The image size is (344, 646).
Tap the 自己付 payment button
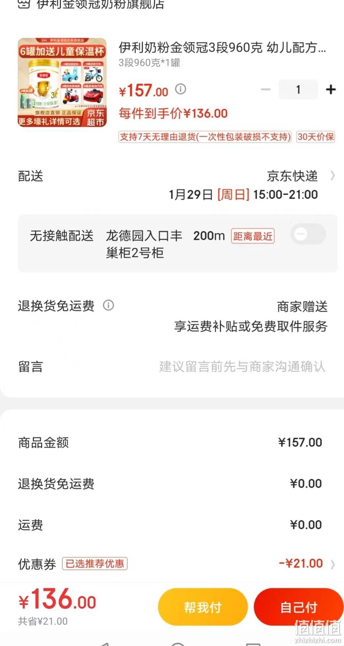click(299, 607)
